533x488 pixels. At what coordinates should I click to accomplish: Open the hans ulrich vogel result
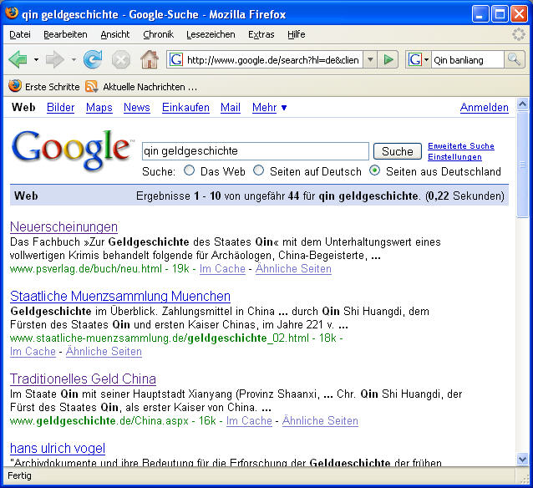pyautogui.click(x=58, y=448)
